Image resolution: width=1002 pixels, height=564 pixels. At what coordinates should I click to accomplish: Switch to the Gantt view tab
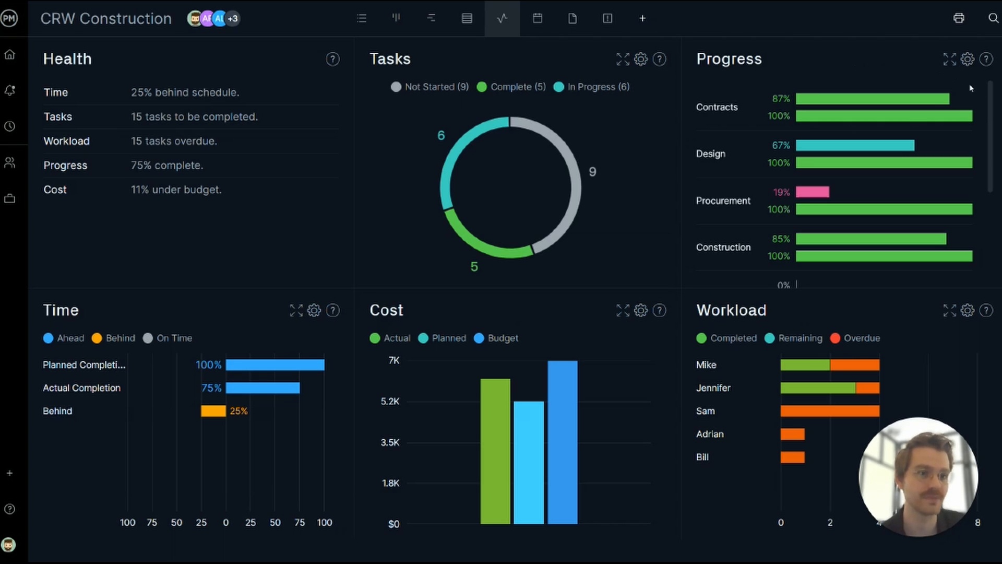pyautogui.click(x=432, y=18)
